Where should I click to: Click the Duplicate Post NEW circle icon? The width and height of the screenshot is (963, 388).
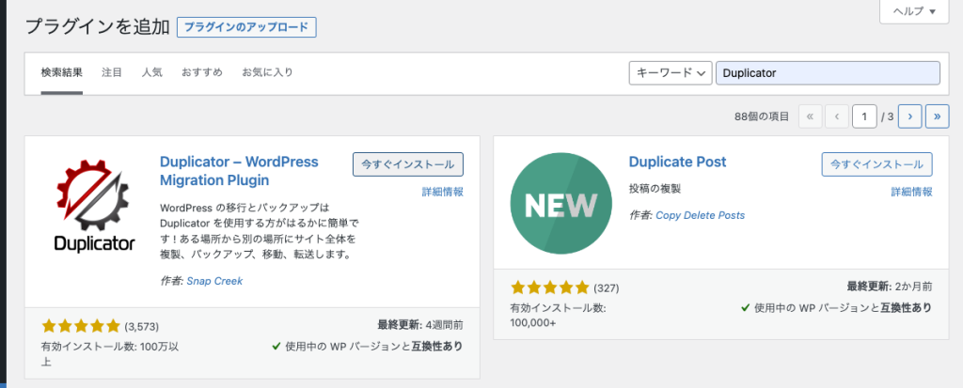(561, 203)
